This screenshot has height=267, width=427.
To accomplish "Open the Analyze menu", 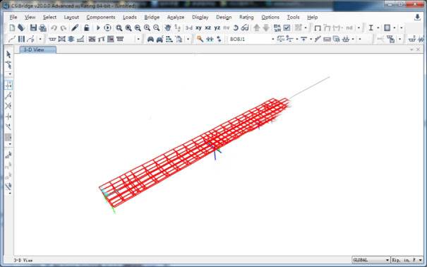I will pyautogui.click(x=176, y=17).
